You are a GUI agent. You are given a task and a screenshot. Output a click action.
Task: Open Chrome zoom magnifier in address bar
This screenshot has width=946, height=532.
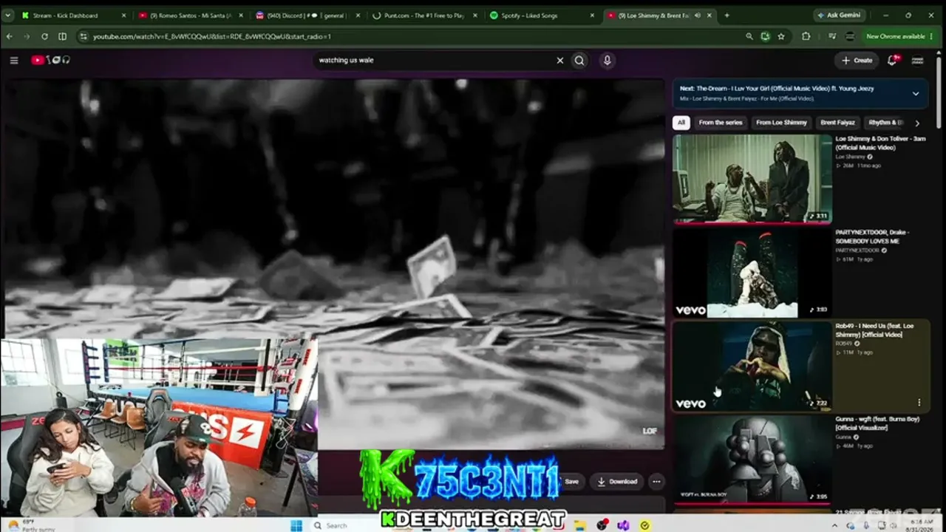tap(749, 36)
